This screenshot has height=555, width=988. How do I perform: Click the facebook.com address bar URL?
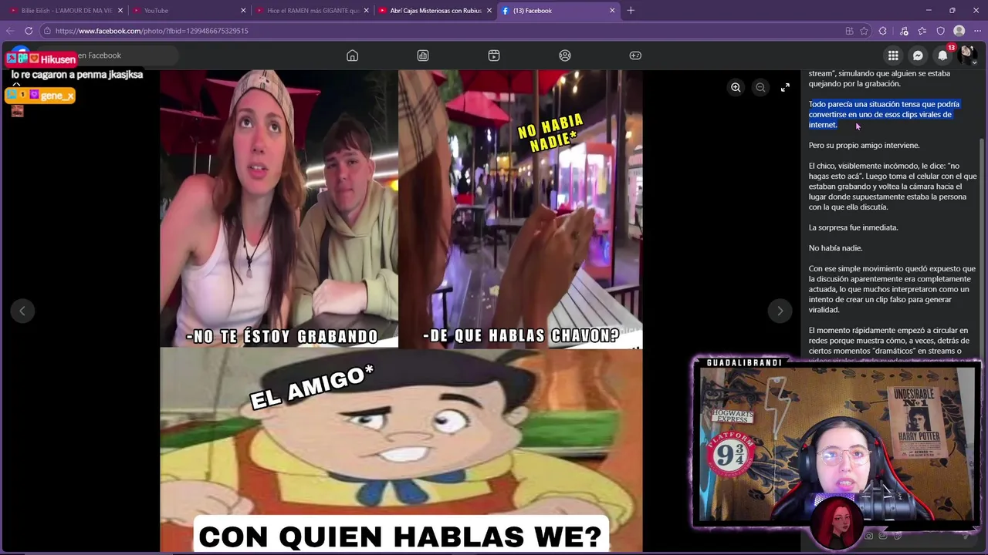click(x=151, y=31)
